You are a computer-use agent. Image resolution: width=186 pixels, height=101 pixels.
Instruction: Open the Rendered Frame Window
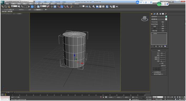pos(114,7)
